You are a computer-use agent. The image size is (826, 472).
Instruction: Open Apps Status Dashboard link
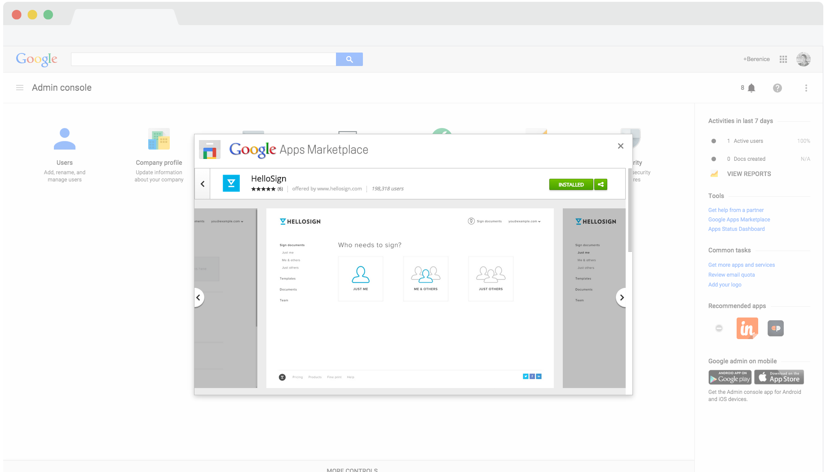tap(737, 229)
